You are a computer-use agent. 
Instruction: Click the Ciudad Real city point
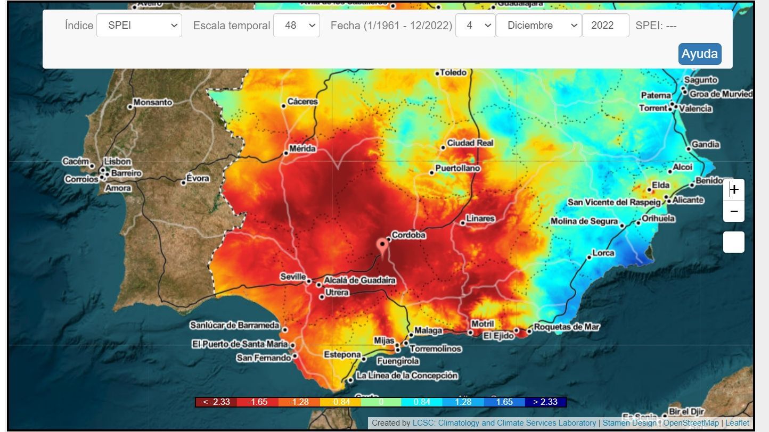point(443,147)
